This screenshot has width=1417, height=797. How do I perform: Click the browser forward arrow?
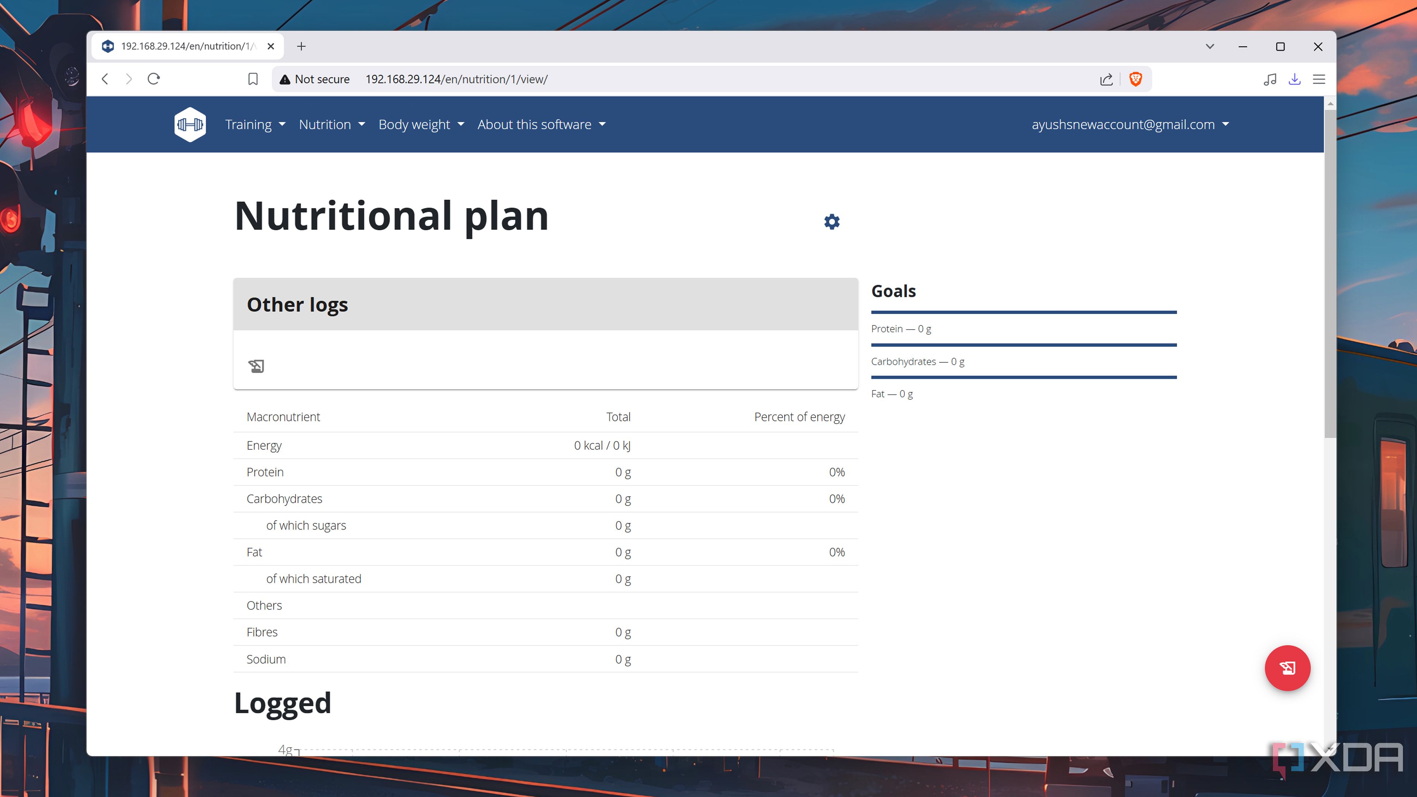coord(129,79)
